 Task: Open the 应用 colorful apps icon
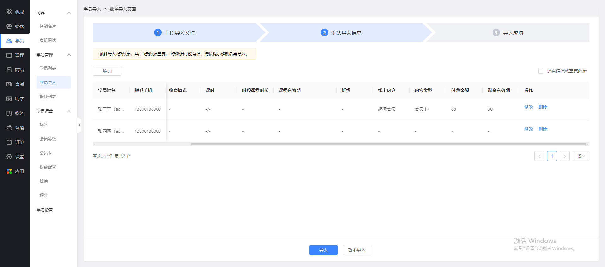[x=9, y=171]
